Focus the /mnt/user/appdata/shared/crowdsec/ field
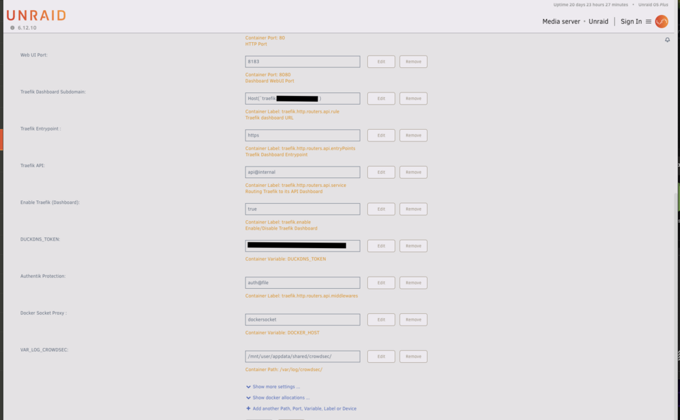This screenshot has height=420, width=680. coord(303,356)
